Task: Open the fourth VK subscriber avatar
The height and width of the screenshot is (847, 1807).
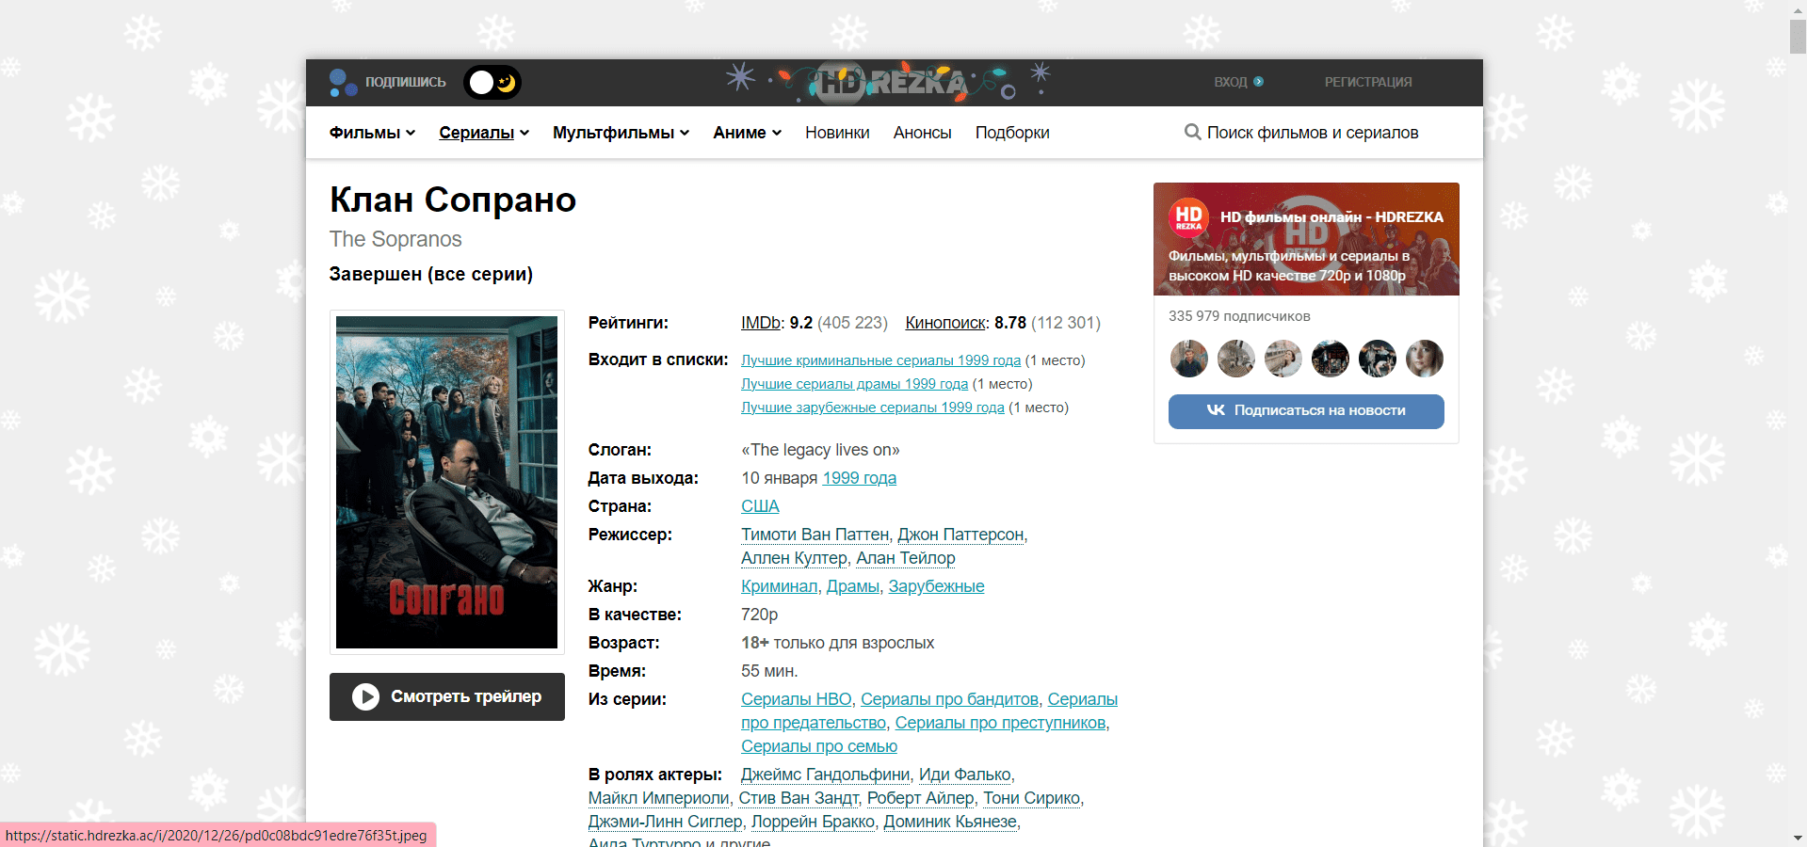Action: click(1331, 359)
